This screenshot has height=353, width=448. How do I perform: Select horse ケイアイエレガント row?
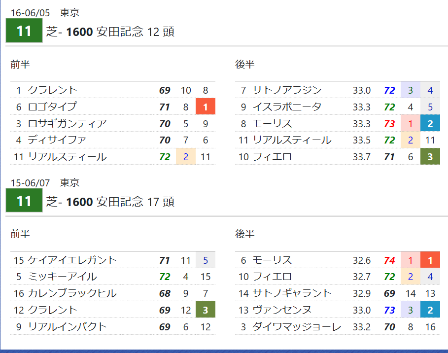[x=112, y=260]
